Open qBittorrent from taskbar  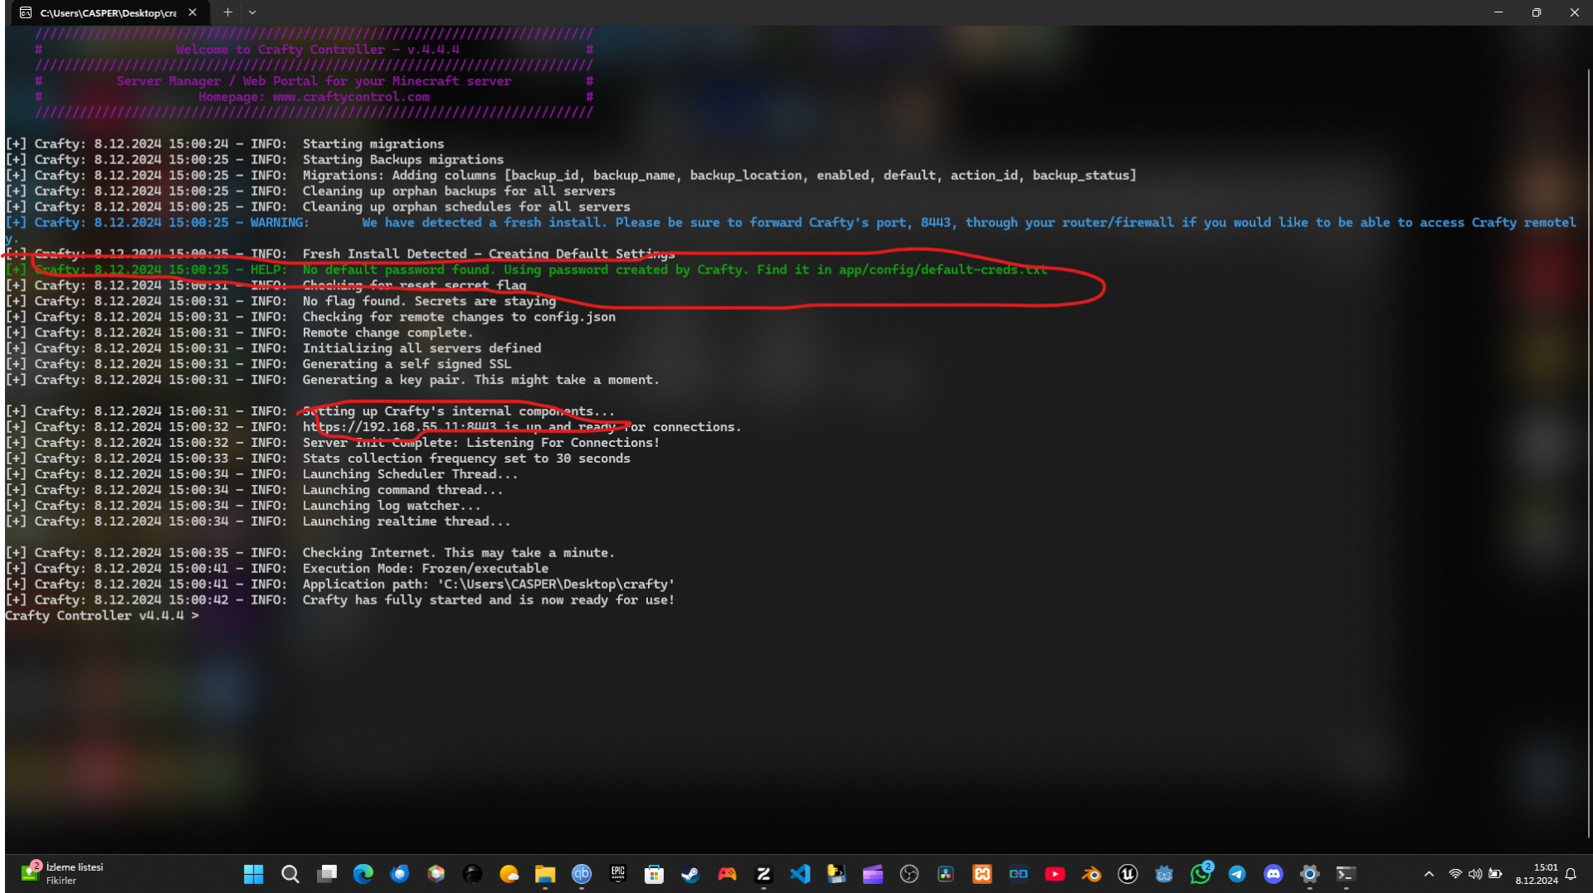(582, 874)
